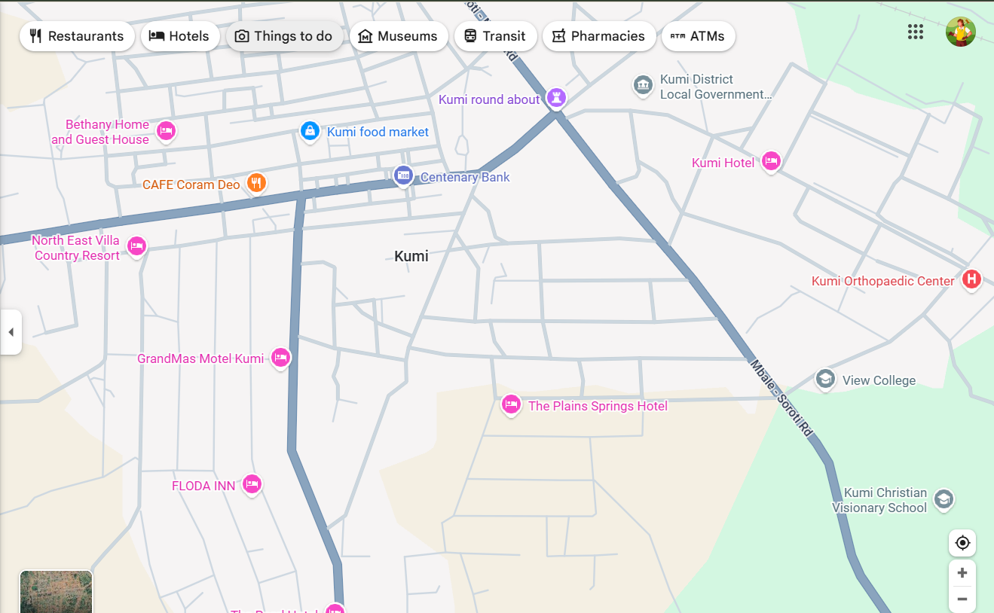The height and width of the screenshot is (613, 994).
Task: Enable the Pharmacies filter chip
Action: click(x=598, y=36)
